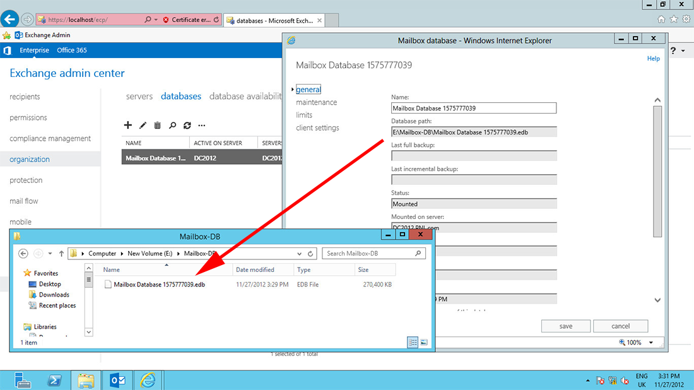
Task: Save the mailbox database settings
Action: pyautogui.click(x=566, y=326)
